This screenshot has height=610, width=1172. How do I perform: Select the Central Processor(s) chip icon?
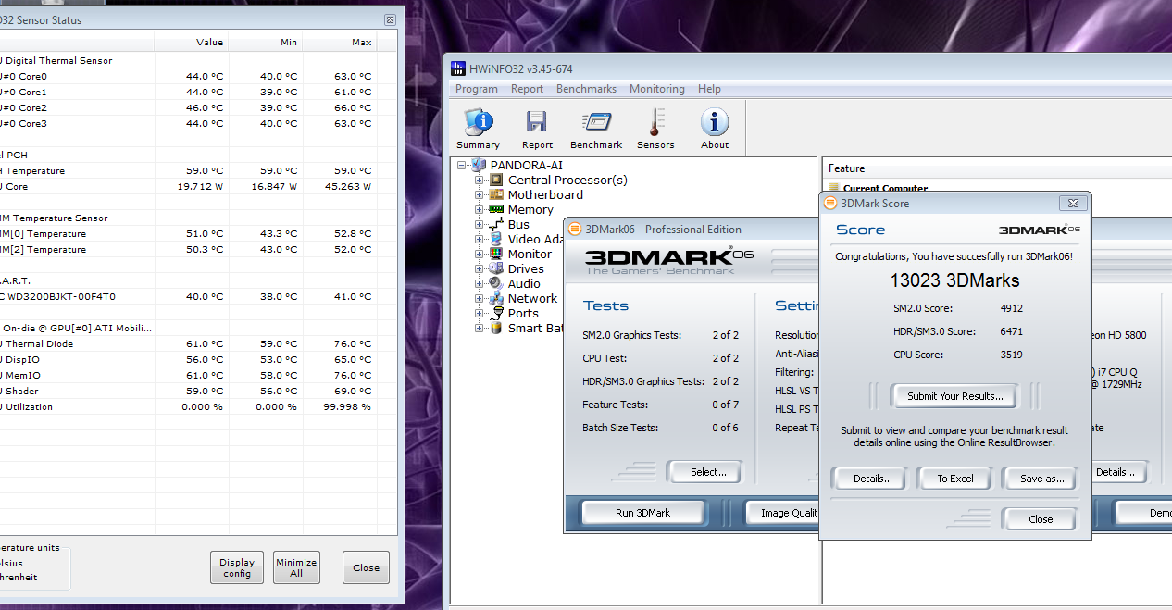click(x=496, y=180)
